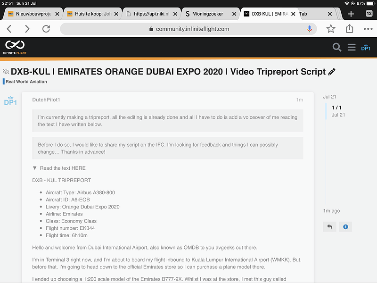The width and height of the screenshot is (377, 283).
Task: Open the forum search magnifier
Action: click(336, 47)
